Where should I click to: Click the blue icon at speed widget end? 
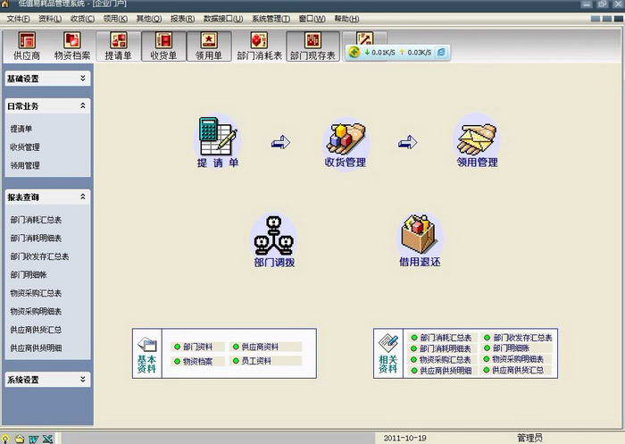pyautogui.click(x=442, y=52)
